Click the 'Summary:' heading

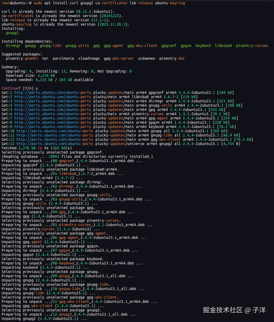[10, 67]
